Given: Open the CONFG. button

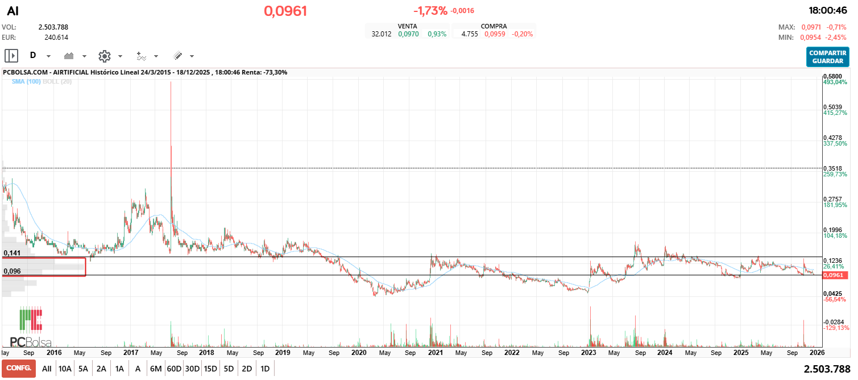Looking at the screenshot, I should point(19,369).
